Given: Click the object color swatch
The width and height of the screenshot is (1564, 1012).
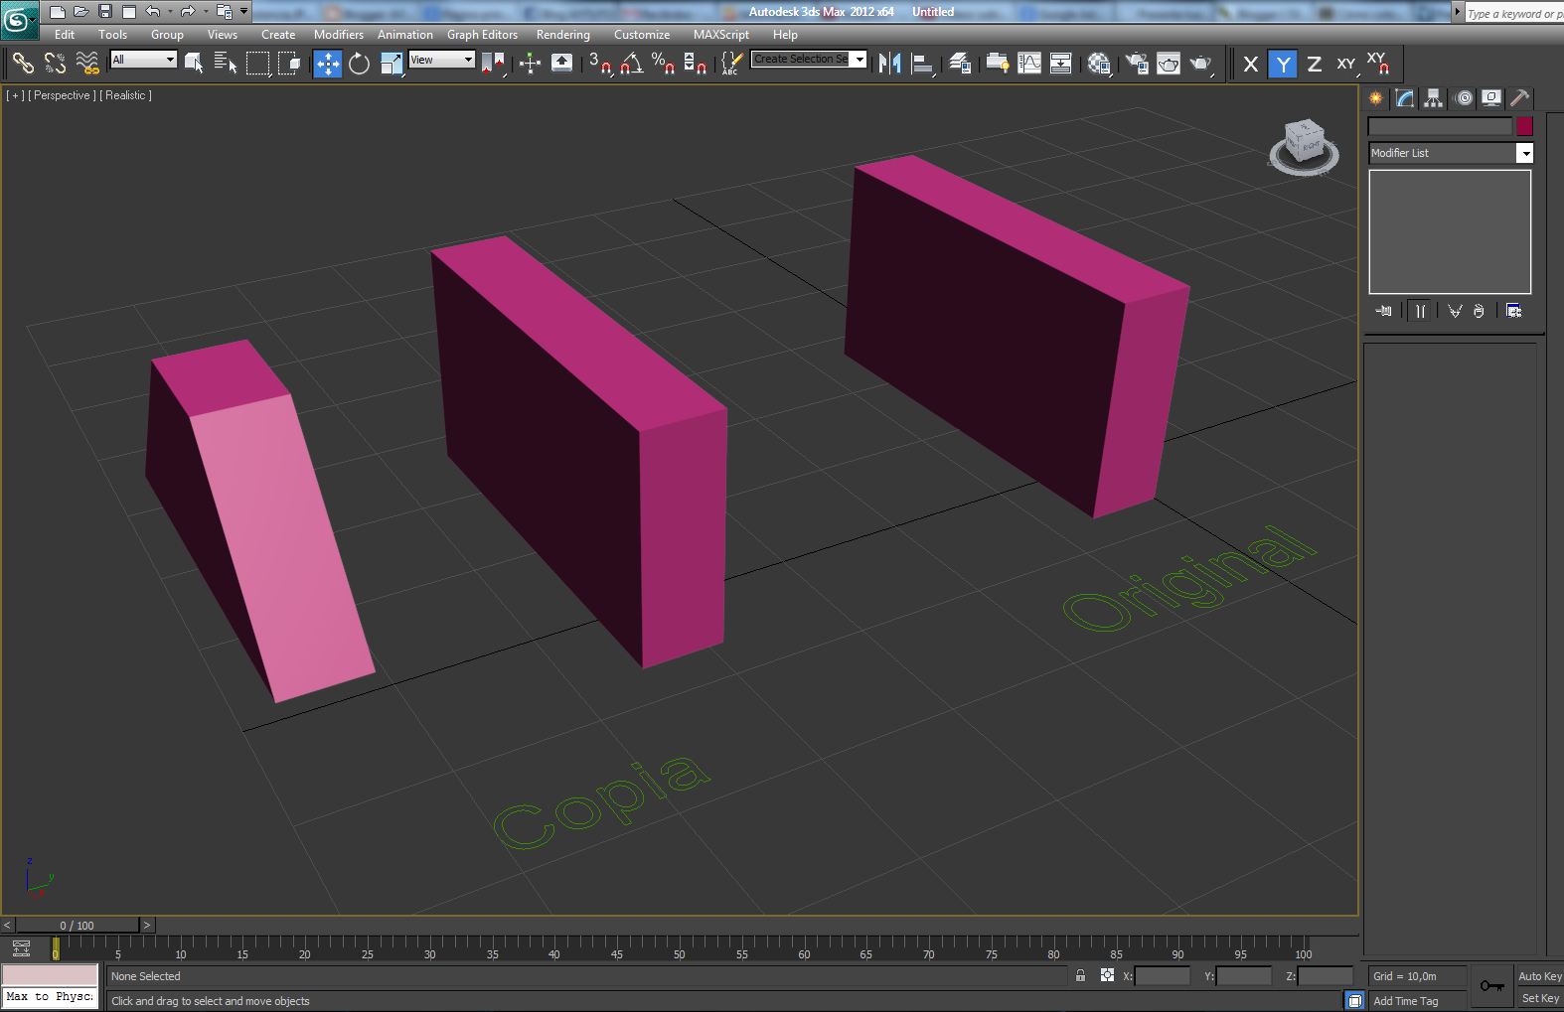Looking at the screenshot, I should tap(1524, 126).
